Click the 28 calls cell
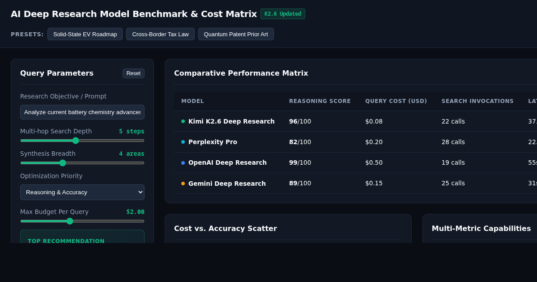The image size is (537, 282). 453,142
